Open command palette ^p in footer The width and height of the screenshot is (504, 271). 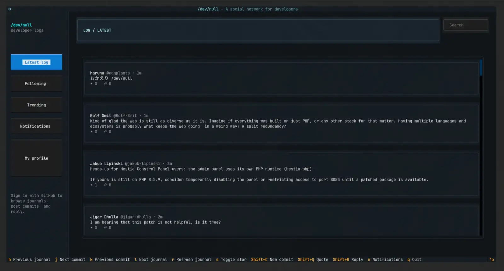pyautogui.click(x=491, y=260)
